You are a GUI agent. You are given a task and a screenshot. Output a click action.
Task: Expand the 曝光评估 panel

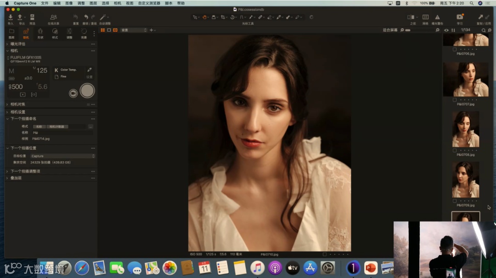7,44
